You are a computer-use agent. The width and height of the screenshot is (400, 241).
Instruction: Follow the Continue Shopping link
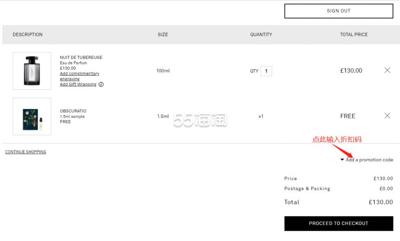tap(26, 152)
